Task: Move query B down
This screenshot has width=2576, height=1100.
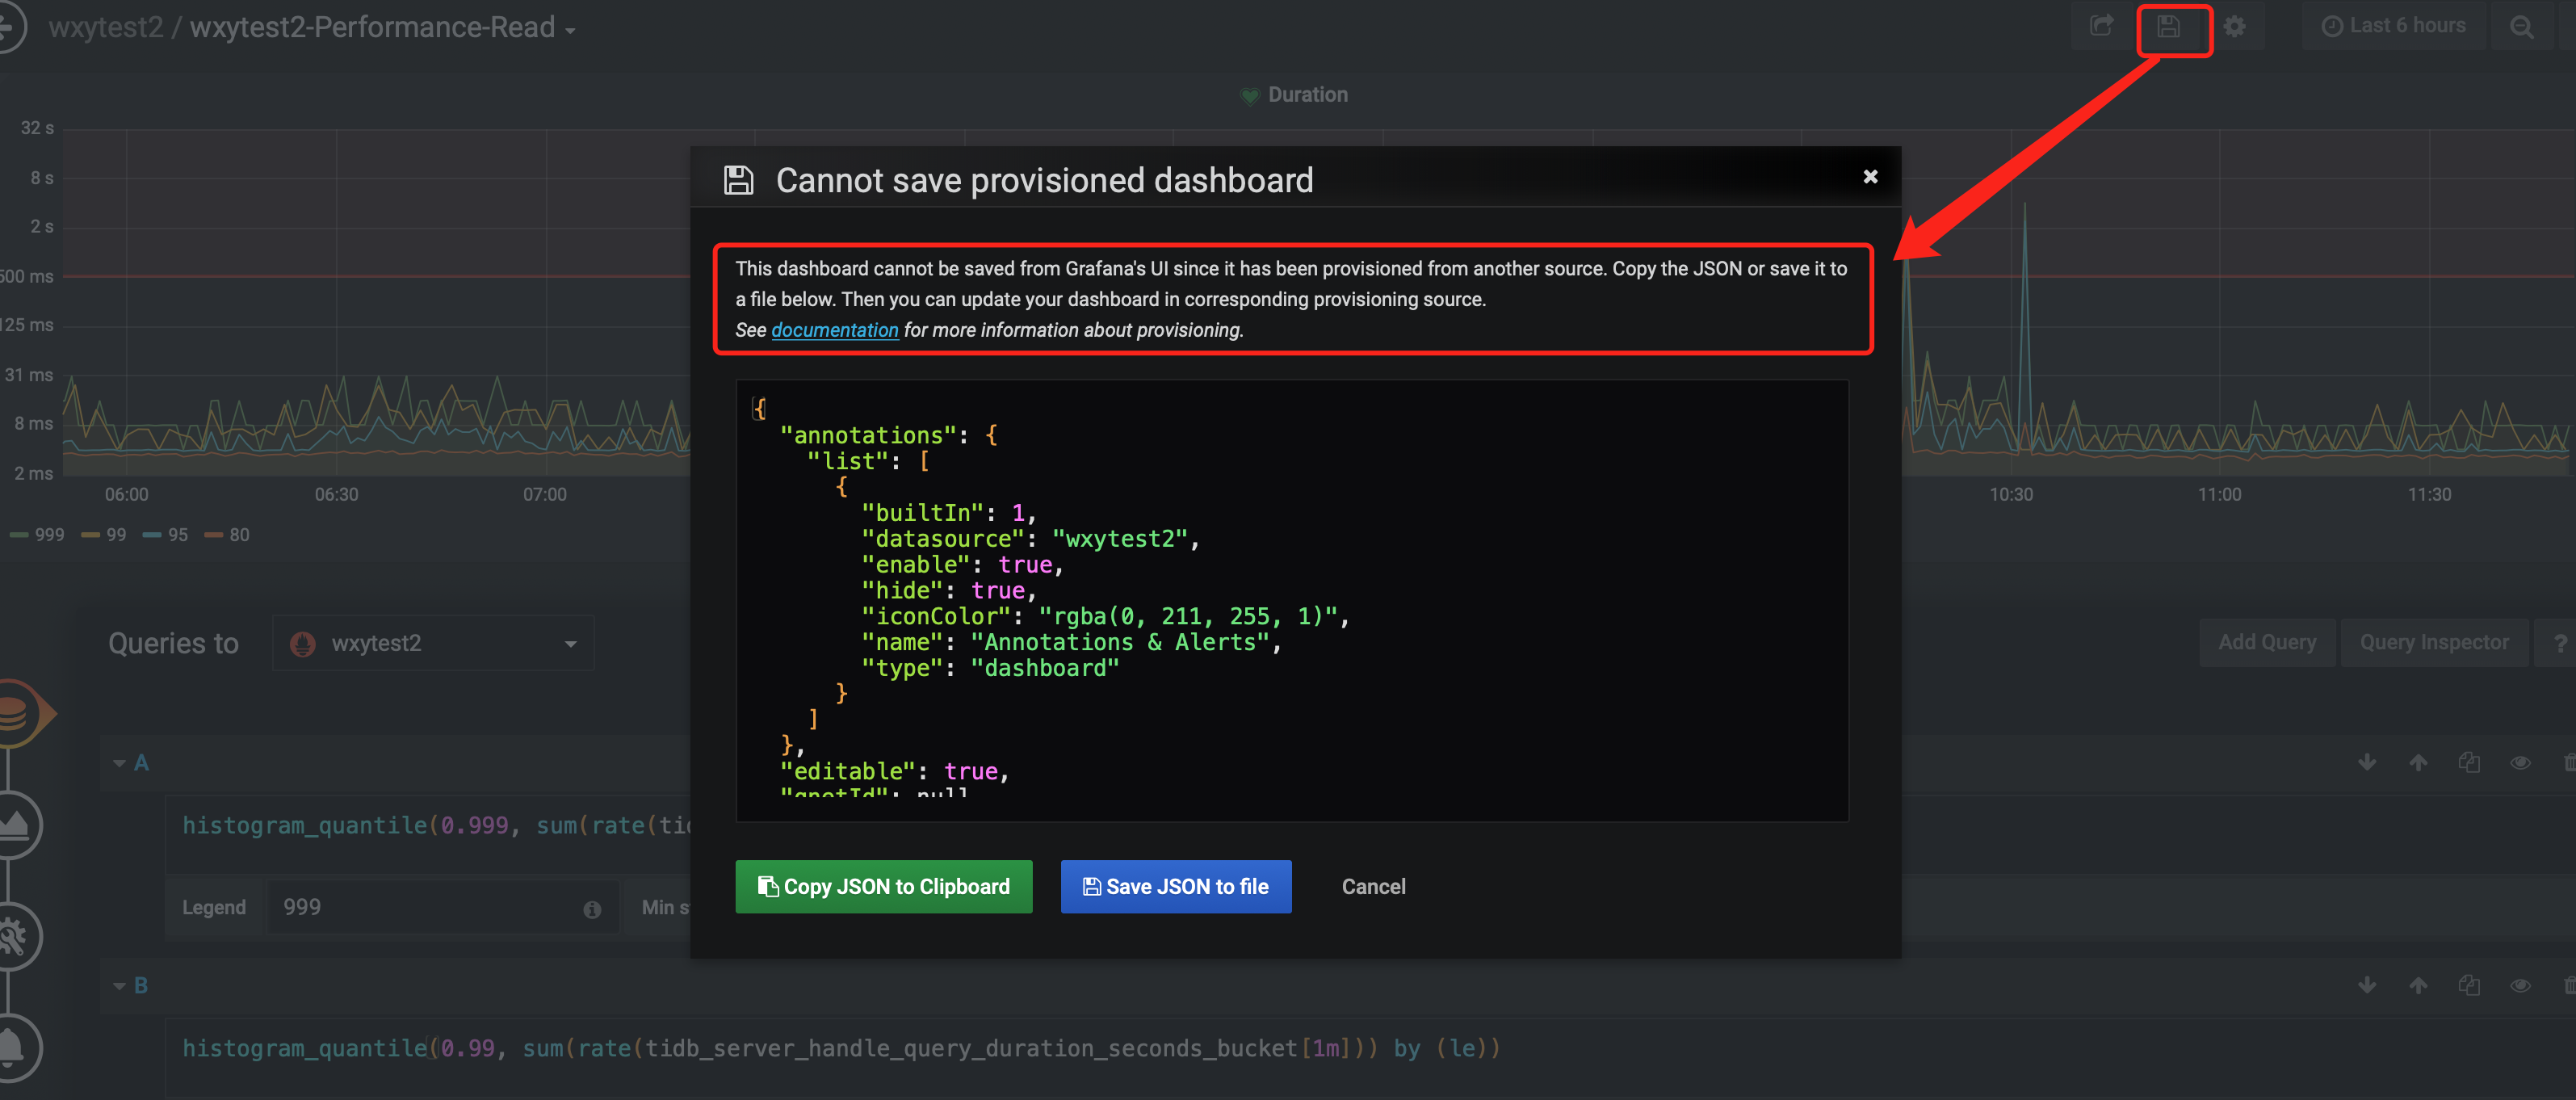Action: pyautogui.click(x=2367, y=986)
